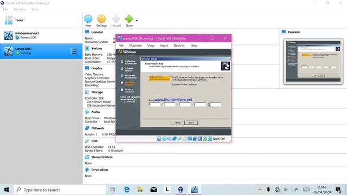Switch to the running VM taskbar icon

coord(194,190)
